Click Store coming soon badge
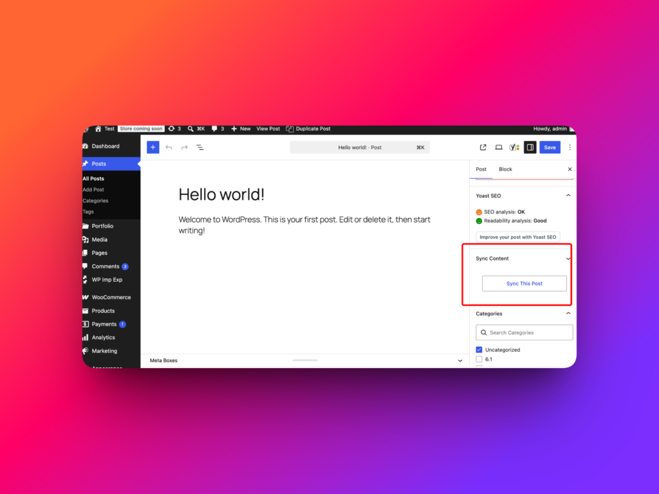 pyautogui.click(x=141, y=129)
